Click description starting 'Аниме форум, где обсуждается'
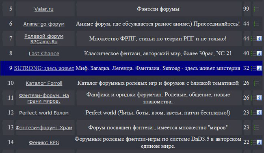The height and width of the screenshot is (153, 264). (x=158, y=24)
